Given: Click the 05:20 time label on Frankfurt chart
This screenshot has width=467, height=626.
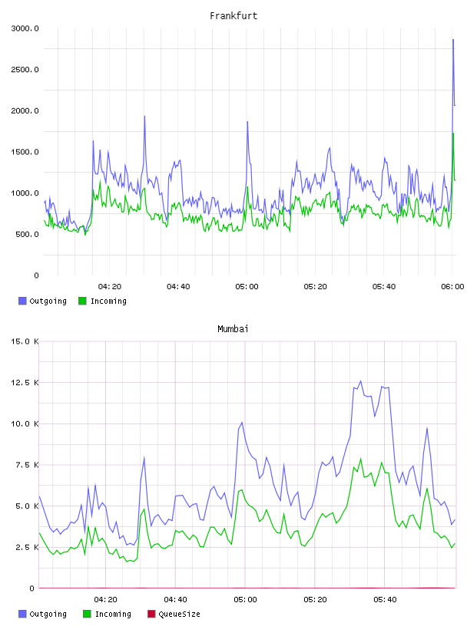Looking at the screenshot, I should pos(316,287).
